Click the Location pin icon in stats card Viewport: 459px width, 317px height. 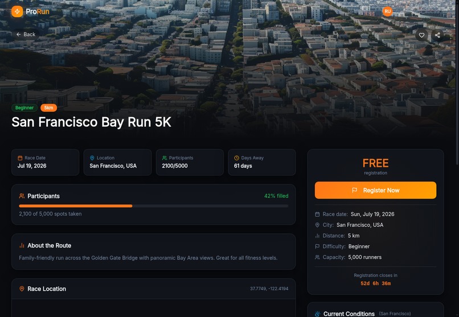(92, 158)
